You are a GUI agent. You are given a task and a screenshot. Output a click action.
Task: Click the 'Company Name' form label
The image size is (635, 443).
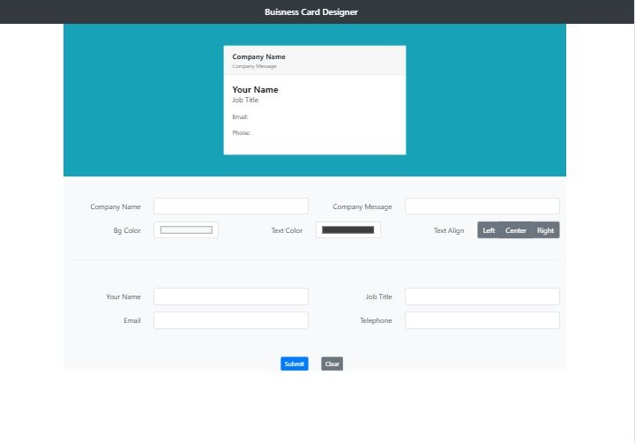click(116, 206)
